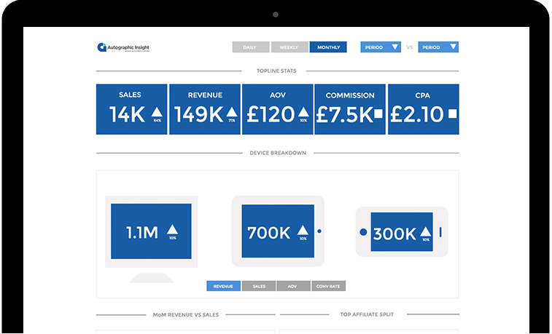Image resolution: width=552 pixels, height=334 pixels.
Task: Select the Monthly view toggle
Action: point(328,47)
